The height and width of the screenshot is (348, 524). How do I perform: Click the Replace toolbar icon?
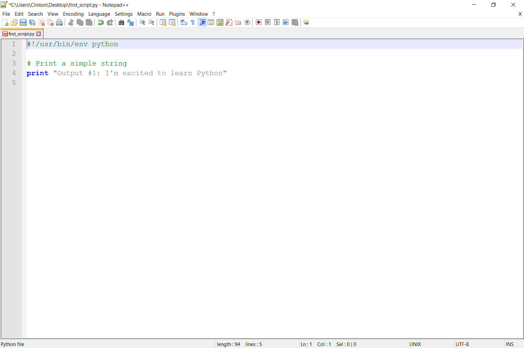click(131, 22)
